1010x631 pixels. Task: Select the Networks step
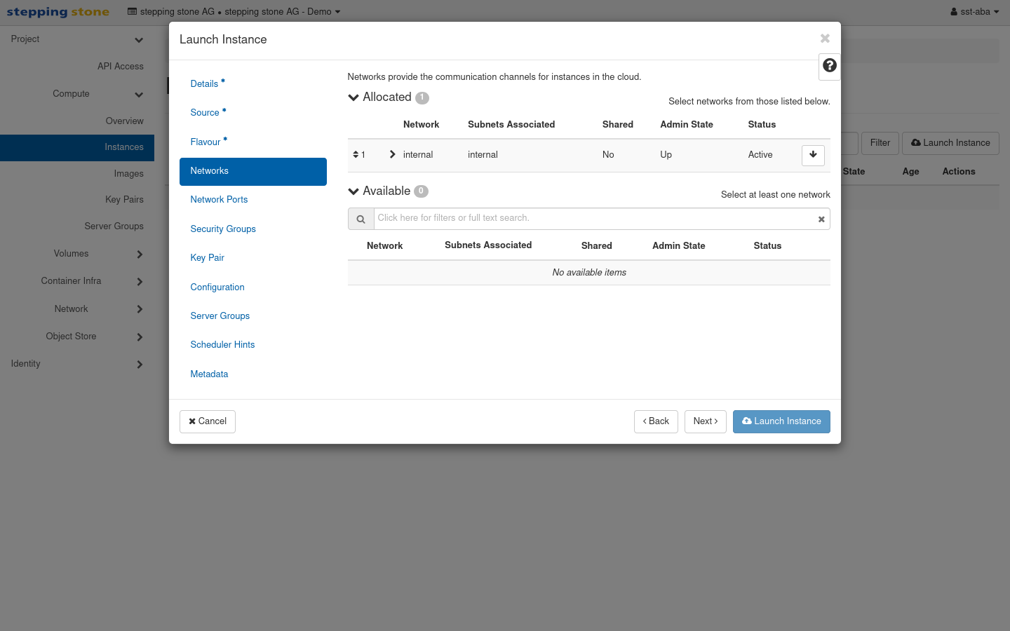coord(253,171)
